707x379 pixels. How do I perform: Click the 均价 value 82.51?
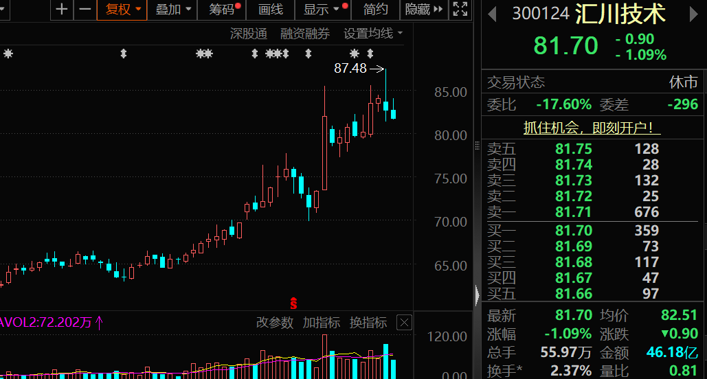tap(679, 315)
